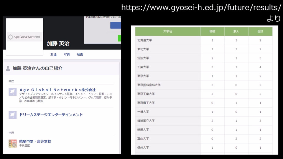Click the 加藤 英治さんの自己紹介 heading
The width and height of the screenshot is (283, 159).
coord(37,68)
